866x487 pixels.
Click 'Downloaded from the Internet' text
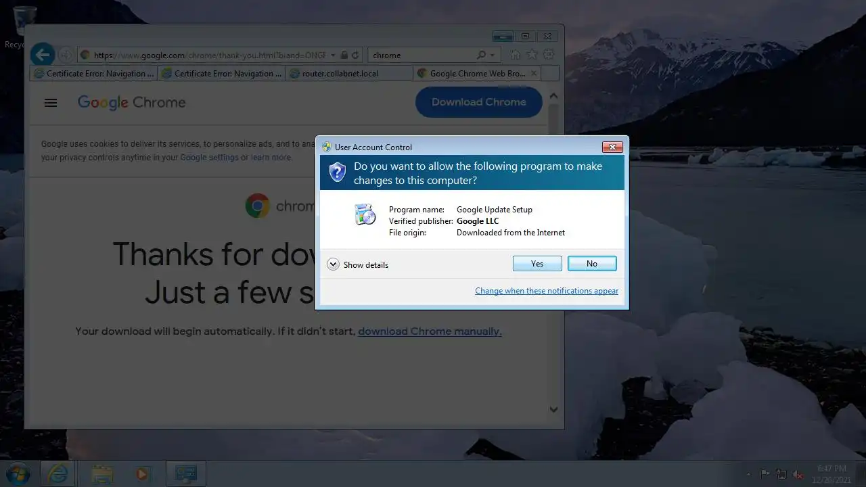click(x=511, y=233)
